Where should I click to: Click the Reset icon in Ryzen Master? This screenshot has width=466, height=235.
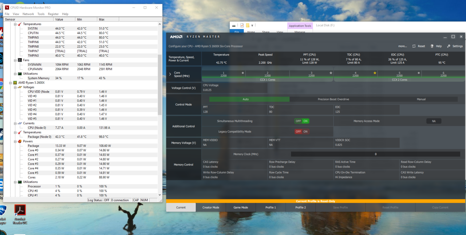click(414, 46)
